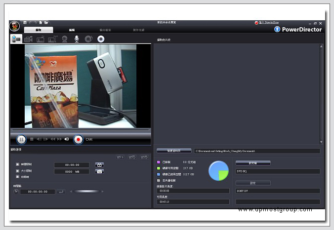Click the size limit field showing 0000 MB
Viewport: 334px width, 230px height.
pos(72,171)
